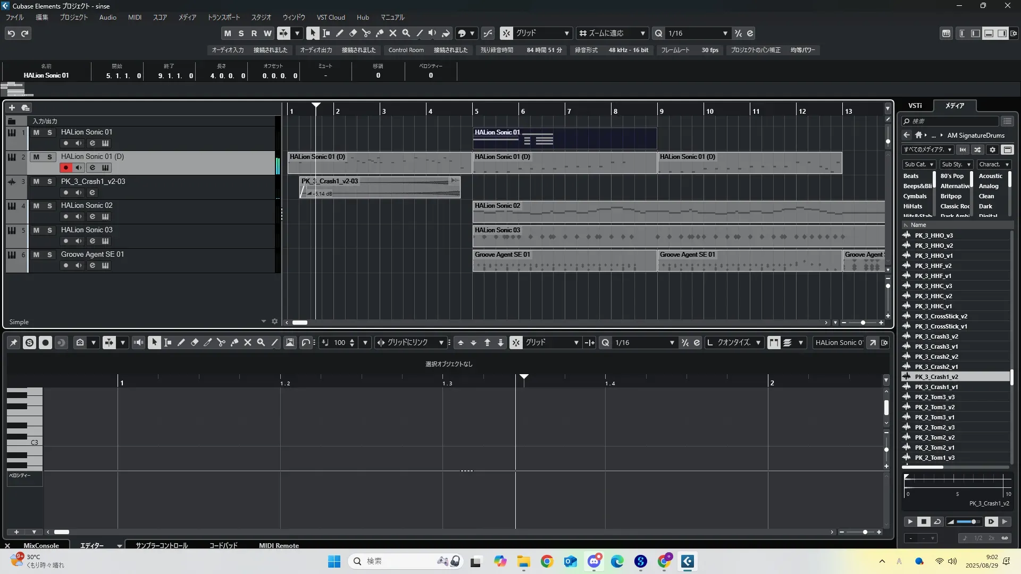Select the Cymbals category in media browser
This screenshot has height=574, width=1021.
pos(915,196)
